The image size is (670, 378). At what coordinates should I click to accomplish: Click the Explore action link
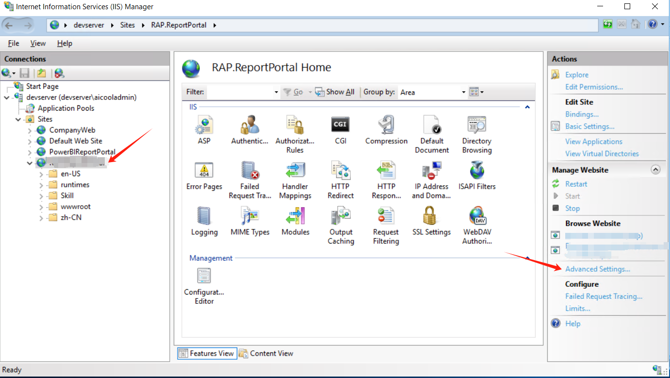pyautogui.click(x=577, y=75)
